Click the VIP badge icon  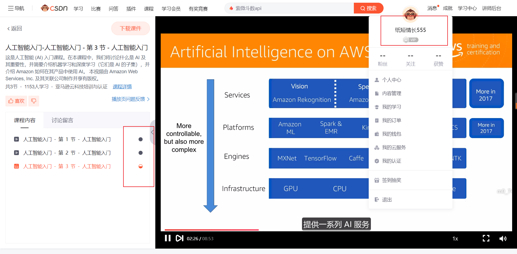click(411, 40)
